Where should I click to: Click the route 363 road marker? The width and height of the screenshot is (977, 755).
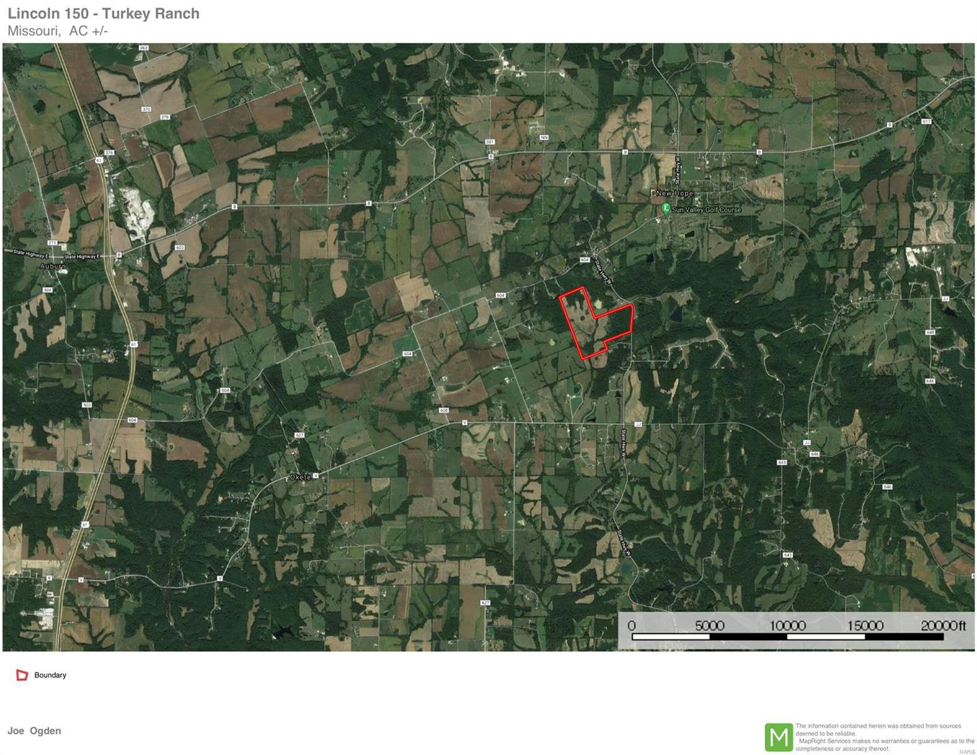(x=143, y=48)
